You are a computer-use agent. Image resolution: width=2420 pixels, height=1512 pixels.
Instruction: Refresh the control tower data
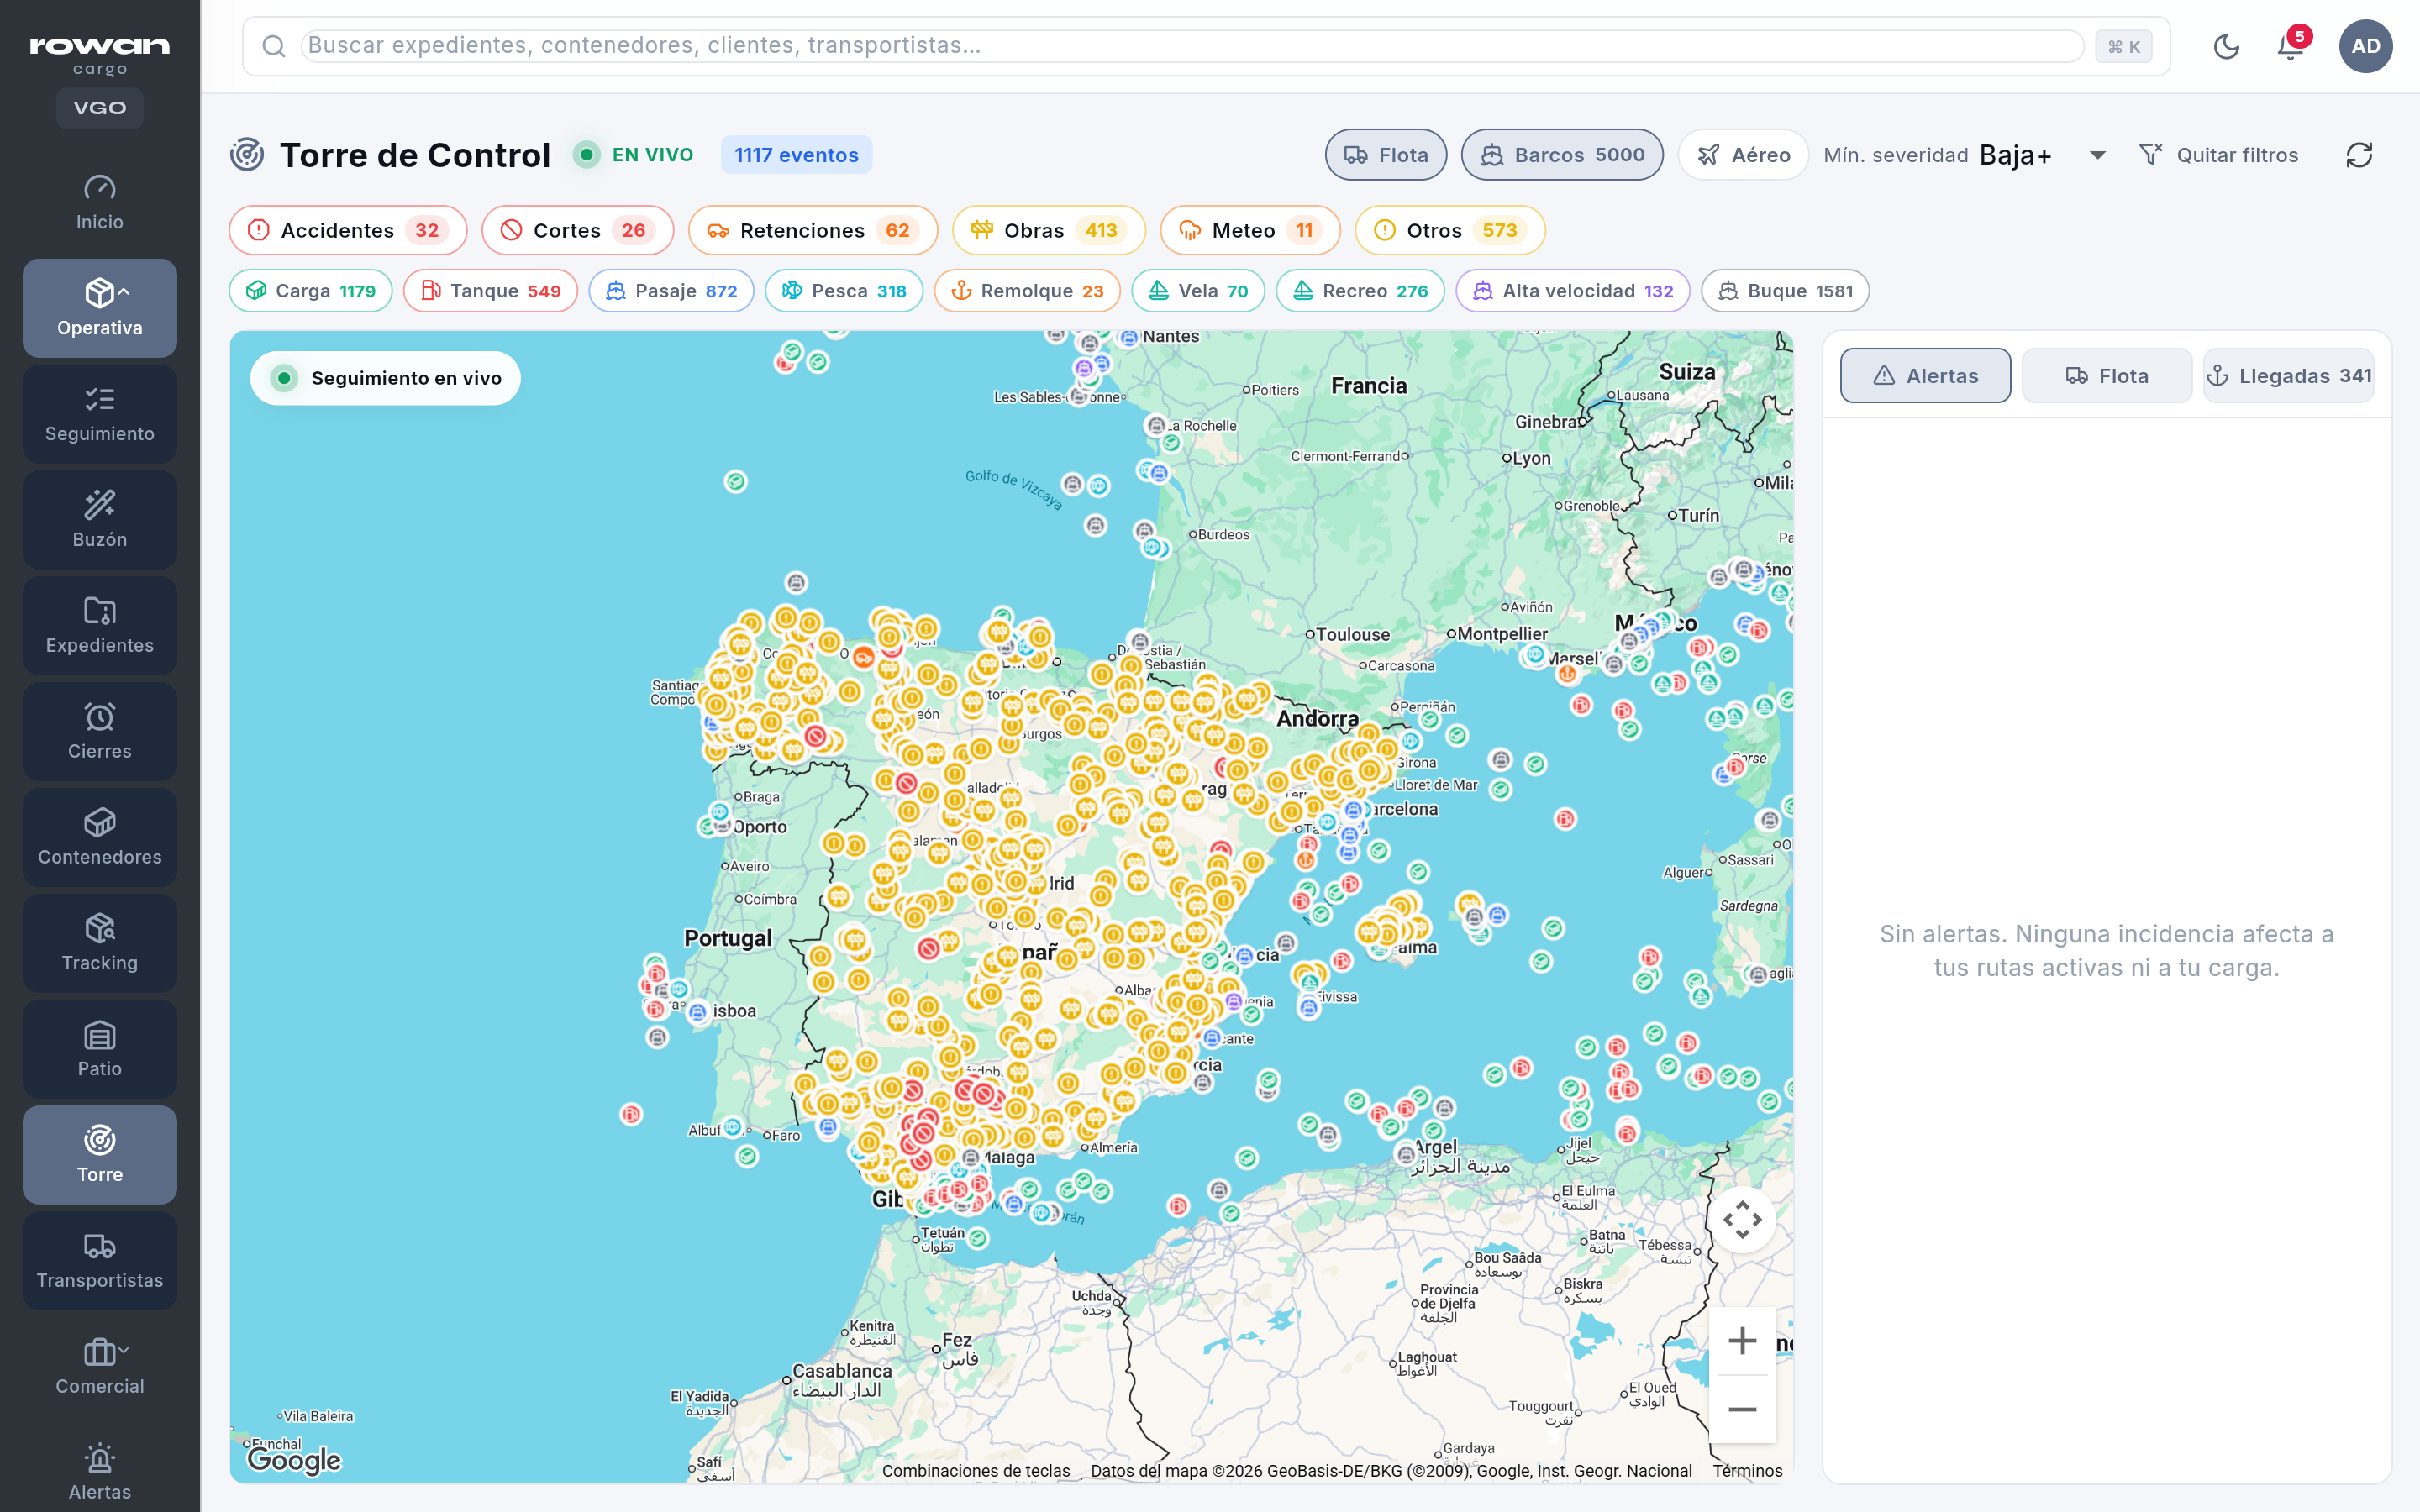click(2359, 155)
